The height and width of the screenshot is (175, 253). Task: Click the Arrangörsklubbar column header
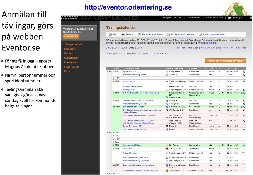175,68
